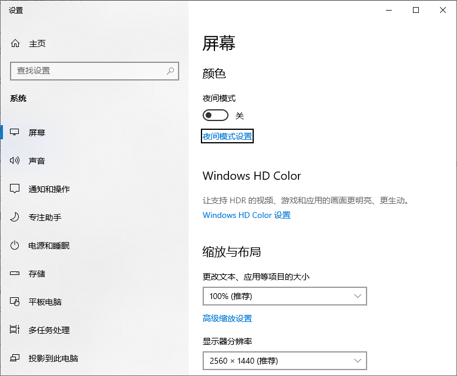The width and height of the screenshot is (457, 376).
Task: Open 投影到此电脑 settings page
Action: click(x=53, y=358)
